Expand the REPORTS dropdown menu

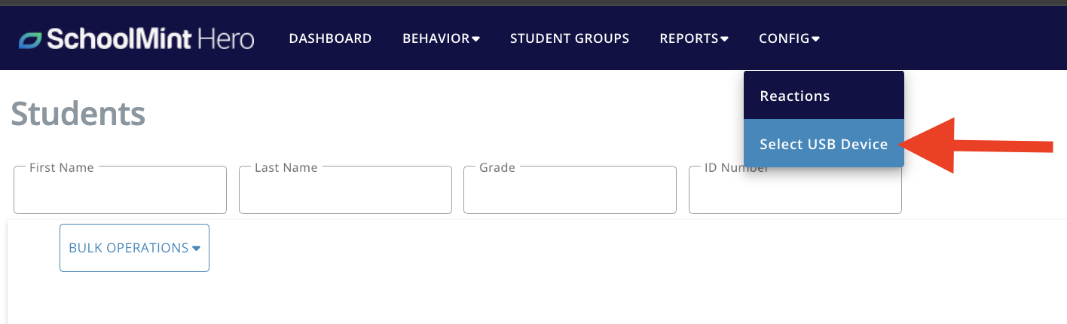point(694,38)
